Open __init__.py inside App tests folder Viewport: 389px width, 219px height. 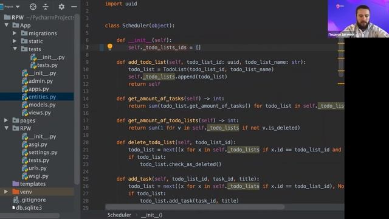tap(51, 57)
